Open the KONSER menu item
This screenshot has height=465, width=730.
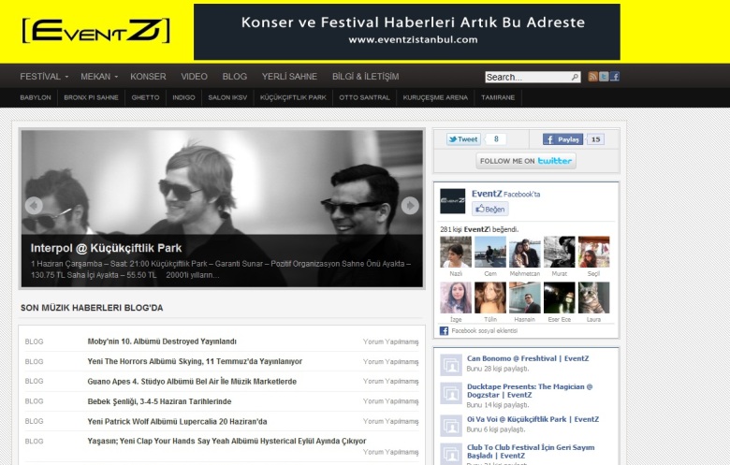148,77
